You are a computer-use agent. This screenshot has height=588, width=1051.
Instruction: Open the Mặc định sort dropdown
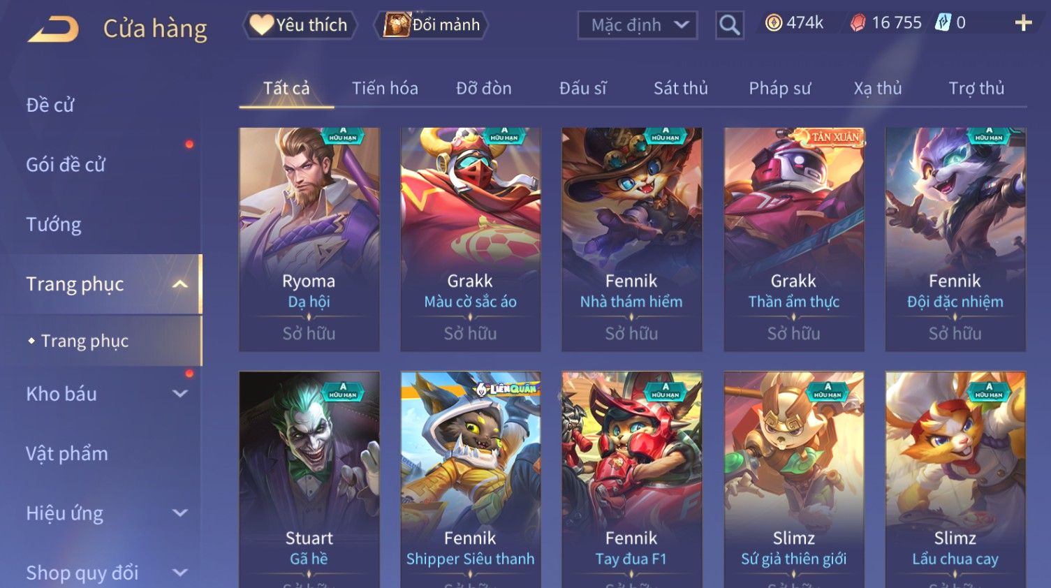coord(638,25)
